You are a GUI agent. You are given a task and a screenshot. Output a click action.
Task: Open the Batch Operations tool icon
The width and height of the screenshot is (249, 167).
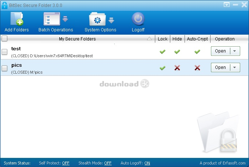coord(52,19)
